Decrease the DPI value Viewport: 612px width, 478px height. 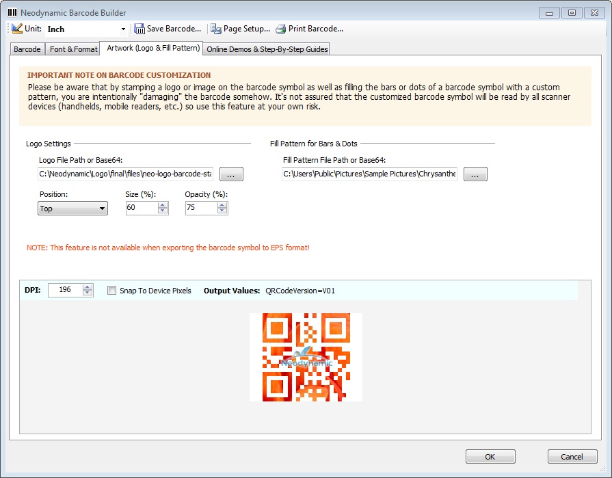coord(88,293)
